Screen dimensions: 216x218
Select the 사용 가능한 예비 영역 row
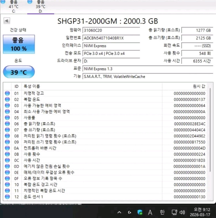[105, 105]
